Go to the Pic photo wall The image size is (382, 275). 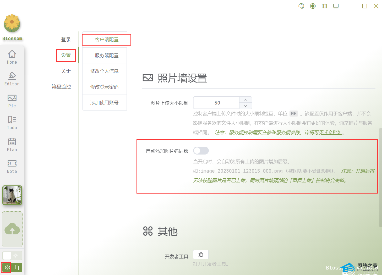pyautogui.click(x=12, y=101)
